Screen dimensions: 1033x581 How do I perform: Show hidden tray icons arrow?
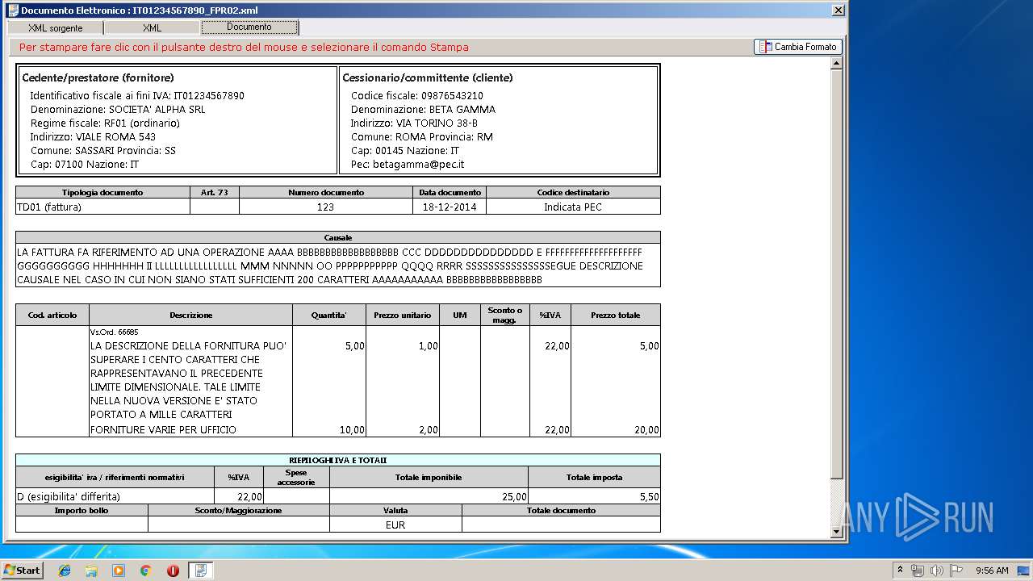coord(900,571)
